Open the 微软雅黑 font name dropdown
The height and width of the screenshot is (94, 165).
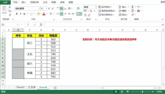(x=39, y=8)
